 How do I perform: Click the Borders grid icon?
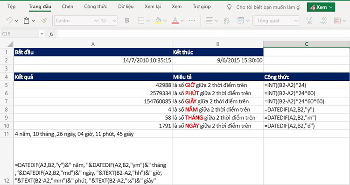pos(141,21)
